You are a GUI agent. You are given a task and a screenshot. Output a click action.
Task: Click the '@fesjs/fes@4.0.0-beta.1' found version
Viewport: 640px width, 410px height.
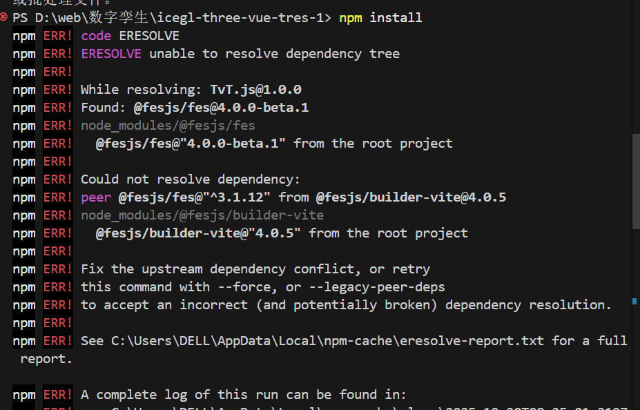221,108
